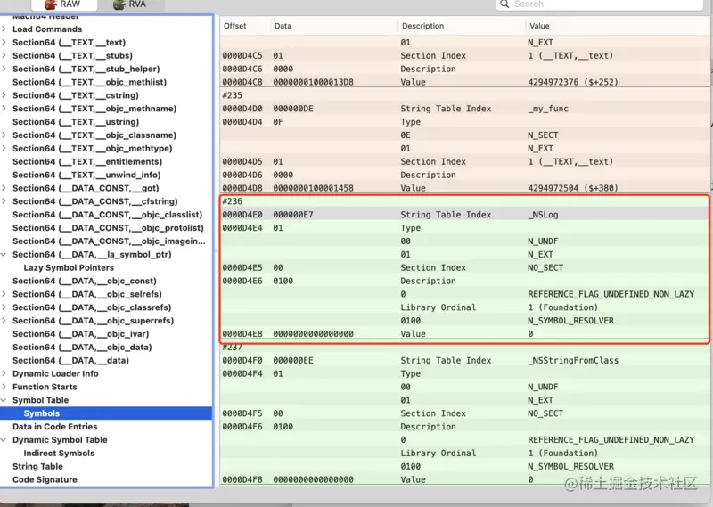This screenshot has height=507, width=713.
Task: Select the _NSLog symbol row
Action: click(x=464, y=215)
